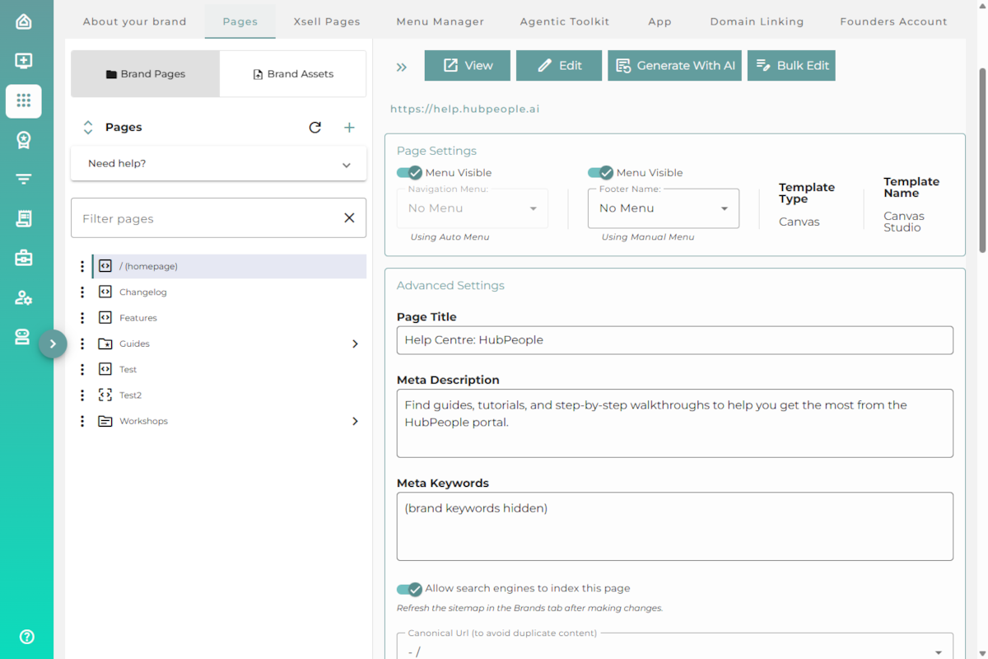This screenshot has width=988, height=659.
Task: Open the Agentic Toolkit tab
Action: click(x=565, y=21)
